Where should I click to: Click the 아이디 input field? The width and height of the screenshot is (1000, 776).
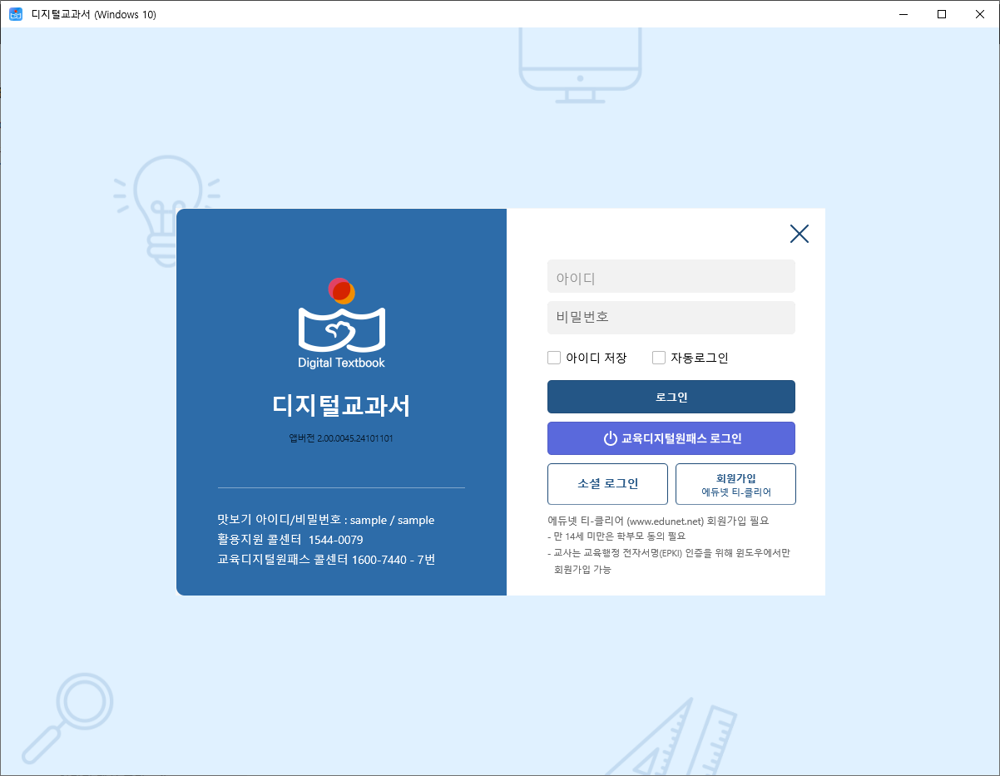coord(671,276)
